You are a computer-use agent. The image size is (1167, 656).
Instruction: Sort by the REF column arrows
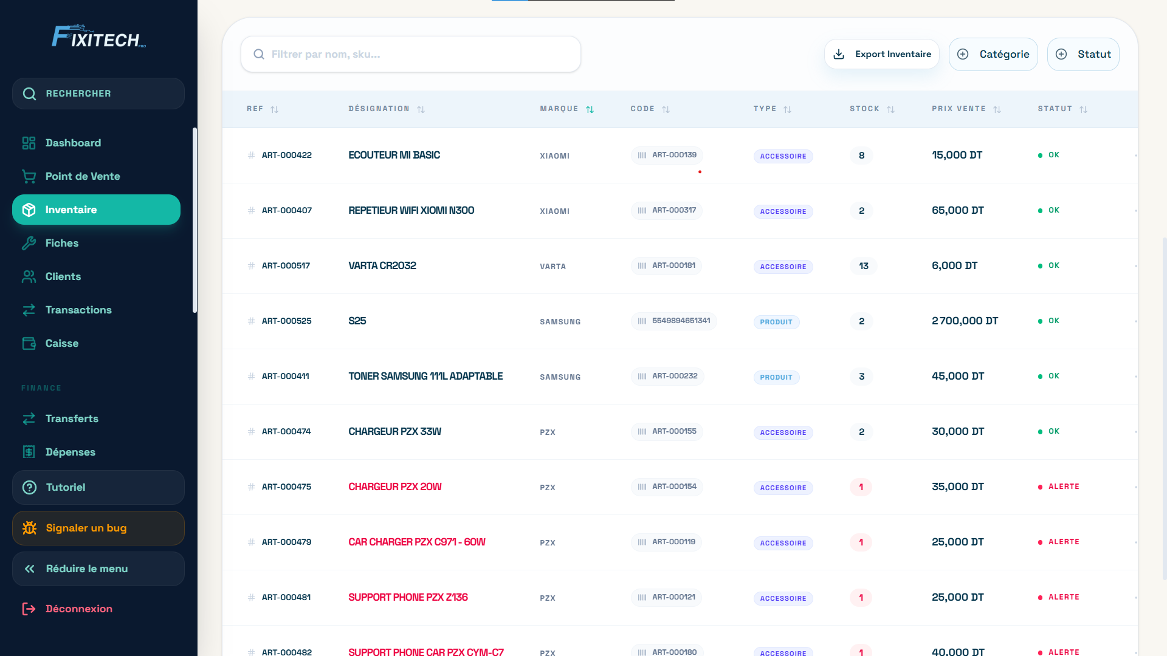[275, 109]
